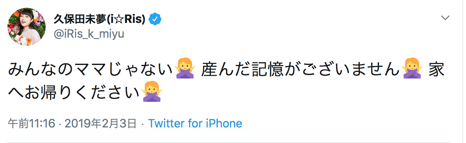Click the crossed-arms emoji after ございません

[x=412, y=69]
